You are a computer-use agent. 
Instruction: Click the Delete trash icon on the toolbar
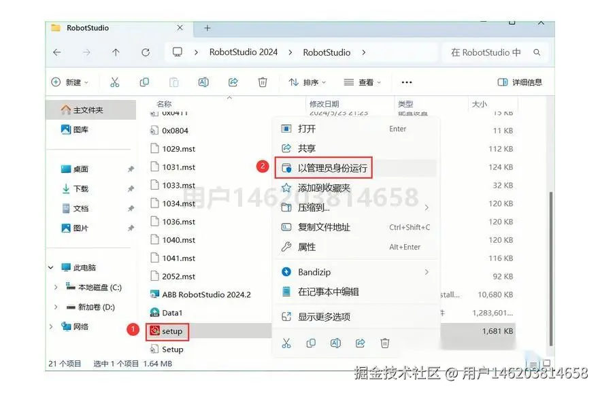[x=263, y=82]
